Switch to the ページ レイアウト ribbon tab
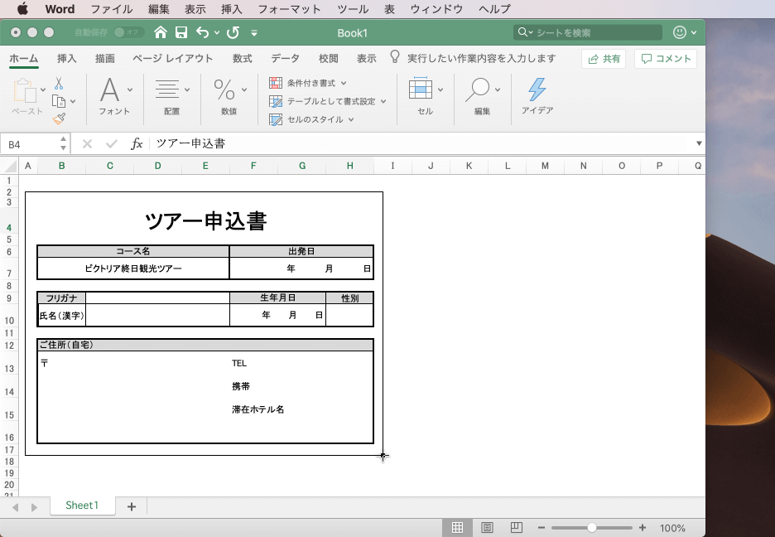Image resolution: width=775 pixels, height=537 pixels. click(x=173, y=59)
